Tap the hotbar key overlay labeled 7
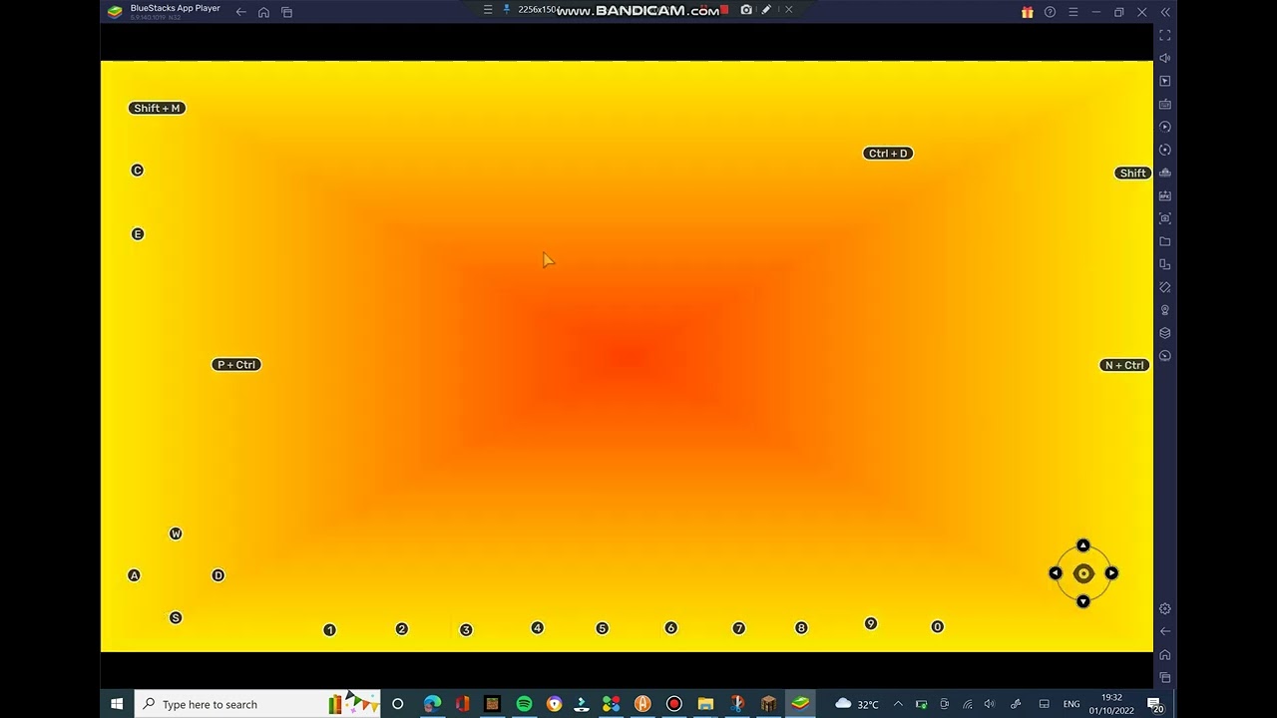This screenshot has height=718, width=1277. point(738,628)
